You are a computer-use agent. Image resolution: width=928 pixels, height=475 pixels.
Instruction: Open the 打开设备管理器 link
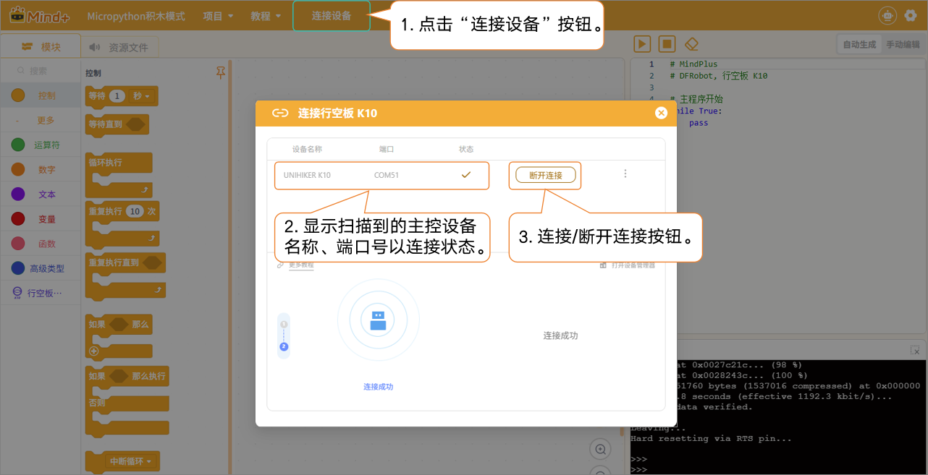[628, 265]
